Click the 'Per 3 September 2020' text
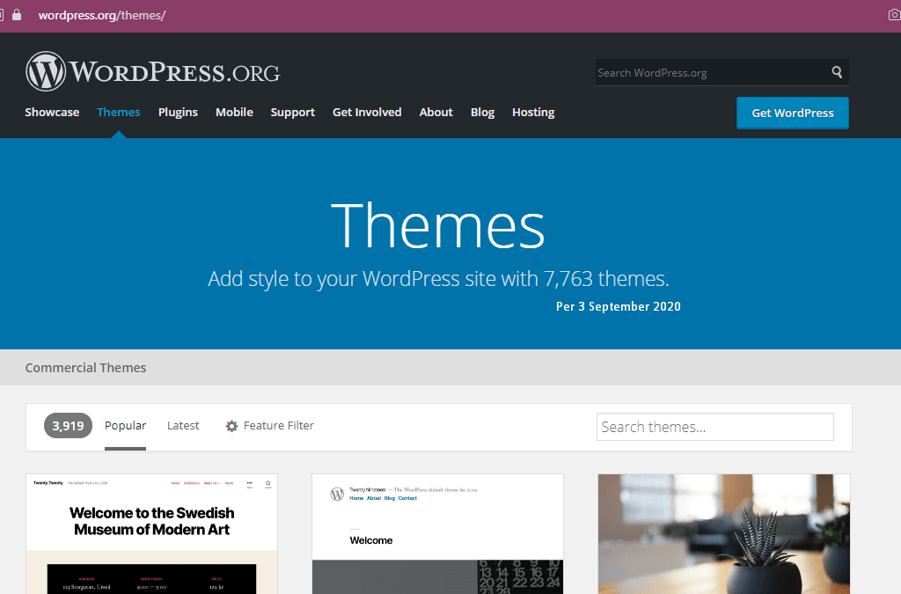 [x=619, y=306]
